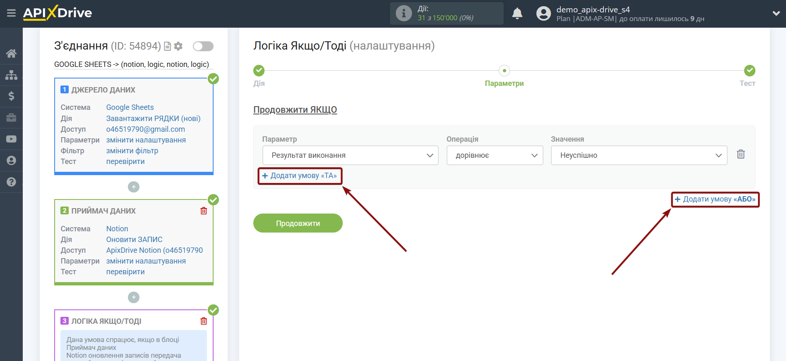Click перевірити in data source block

click(x=125, y=161)
